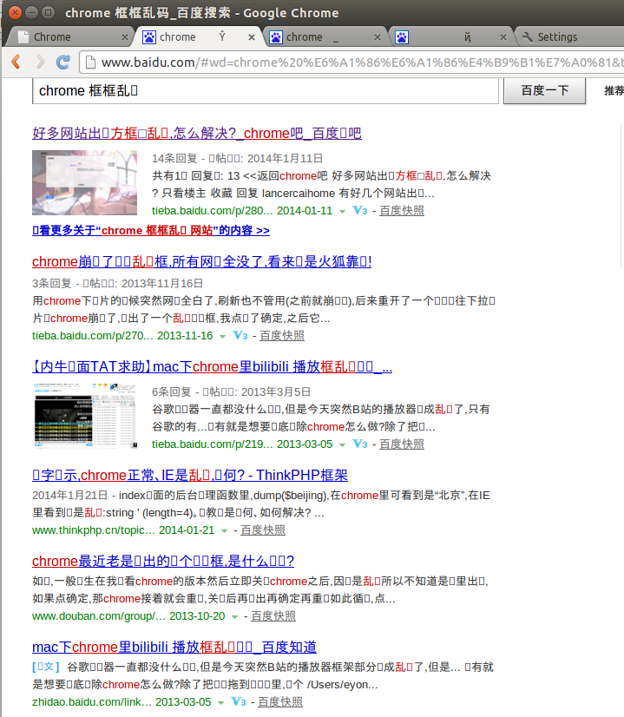
Task: Expand dropdown arrow after douban 2013-10-20 result
Action: tap(234, 617)
